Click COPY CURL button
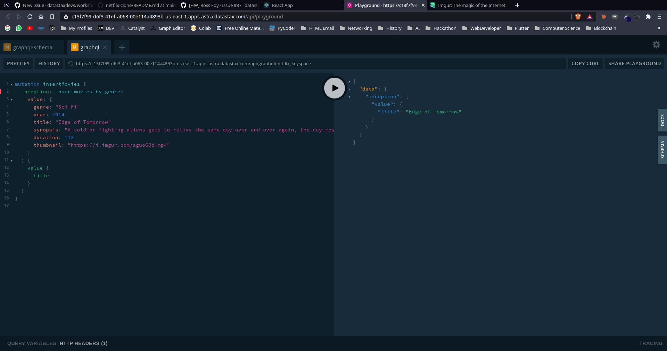Image resolution: width=667 pixels, height=351 pixels. pos(585,63)
